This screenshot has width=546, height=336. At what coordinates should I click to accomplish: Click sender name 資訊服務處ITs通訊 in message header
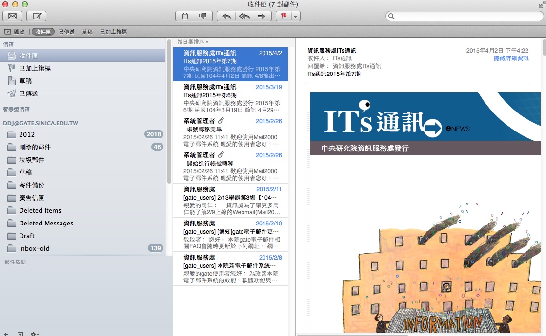click(332, 51)
